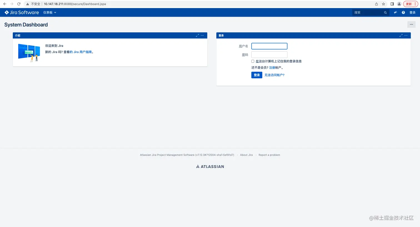Maximize the 介绍 gadget
420x227 pixels.
tap(197, 35)
